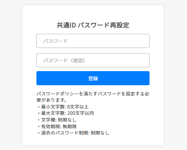Viewport: 187px width, 150px height.
Task: Click the gray page background outside the card
Action: pos(11,75)
